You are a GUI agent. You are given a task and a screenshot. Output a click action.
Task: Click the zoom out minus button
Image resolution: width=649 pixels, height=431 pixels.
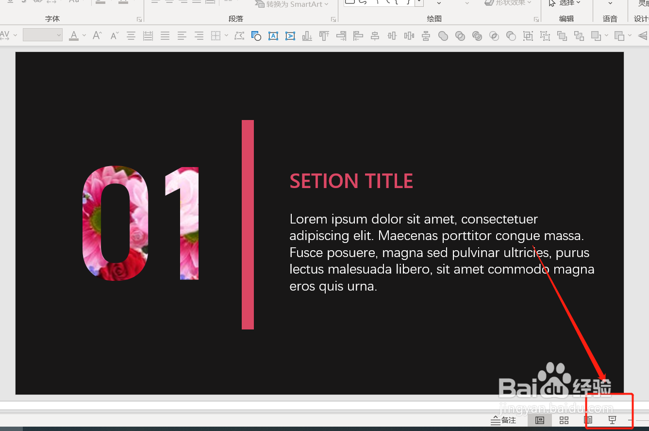click(631, 420)
